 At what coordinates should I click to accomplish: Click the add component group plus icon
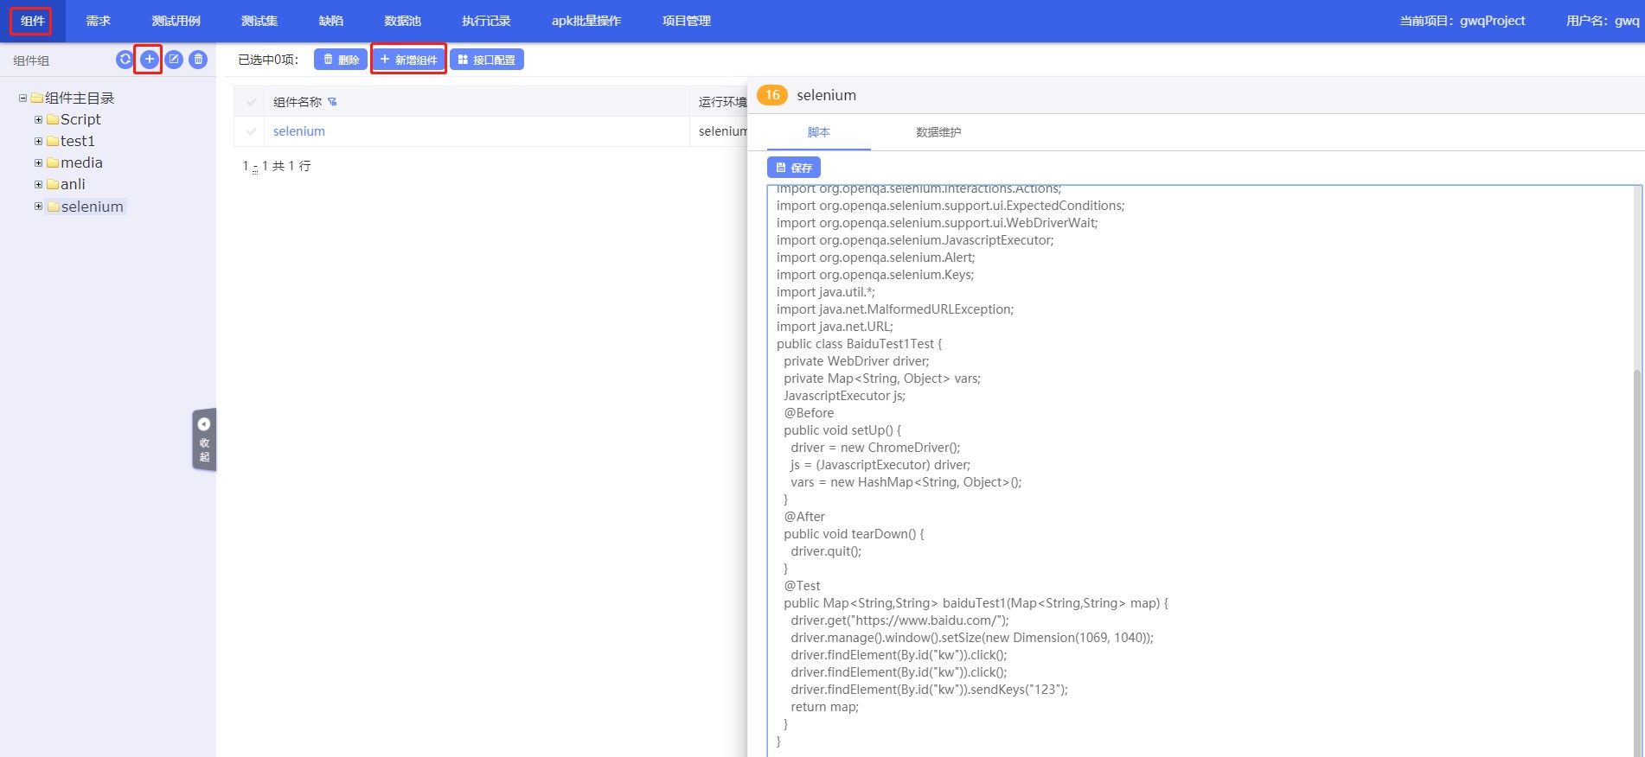(149, 60)
